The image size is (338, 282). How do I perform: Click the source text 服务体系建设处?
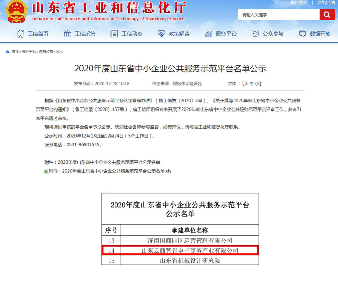pos(187,84)
